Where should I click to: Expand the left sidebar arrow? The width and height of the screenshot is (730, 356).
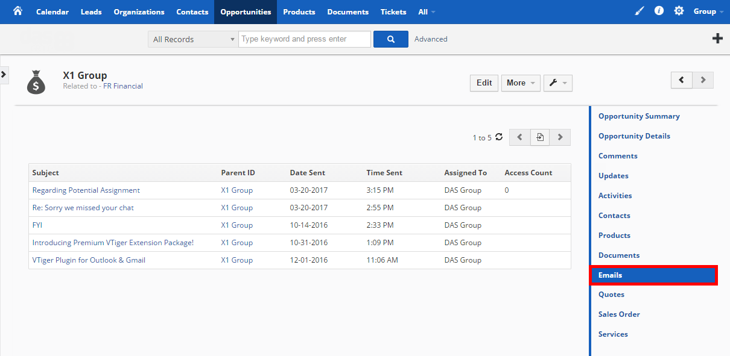tap(4, 75)
